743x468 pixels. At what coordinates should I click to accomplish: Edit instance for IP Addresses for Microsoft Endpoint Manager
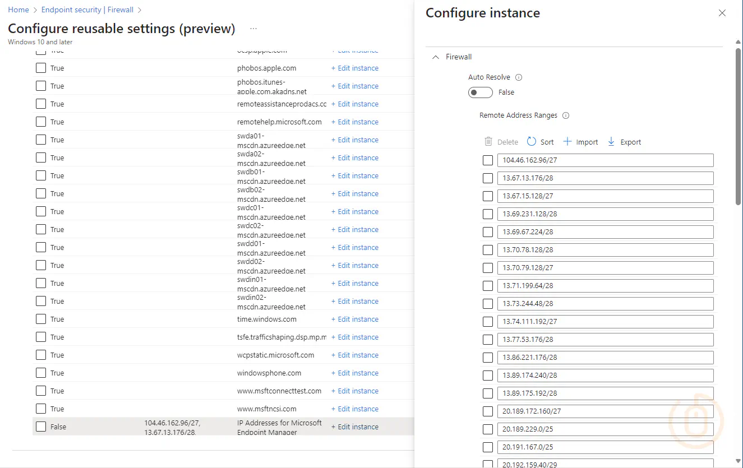pos(355,427)
